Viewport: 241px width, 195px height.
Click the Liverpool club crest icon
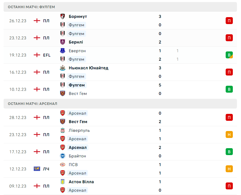[x=62, y=130]
